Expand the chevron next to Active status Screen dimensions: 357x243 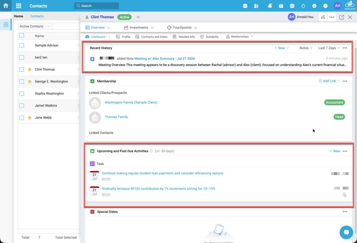click(x=138, y=17)
